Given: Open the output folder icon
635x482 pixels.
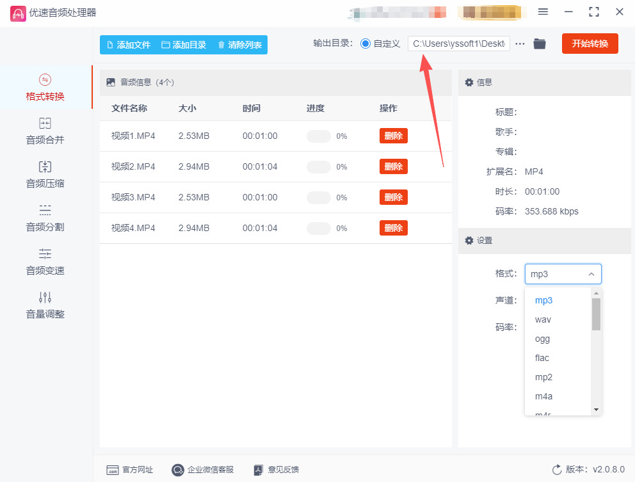Looking at the screenshot, I should (x=540, y=44).
